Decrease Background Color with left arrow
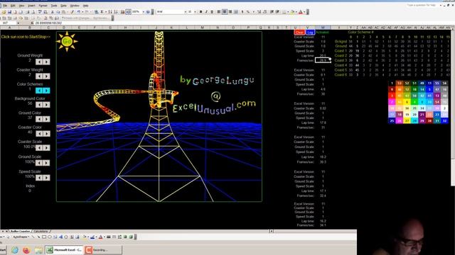The image size is (455, 255). tap(39, 105)
